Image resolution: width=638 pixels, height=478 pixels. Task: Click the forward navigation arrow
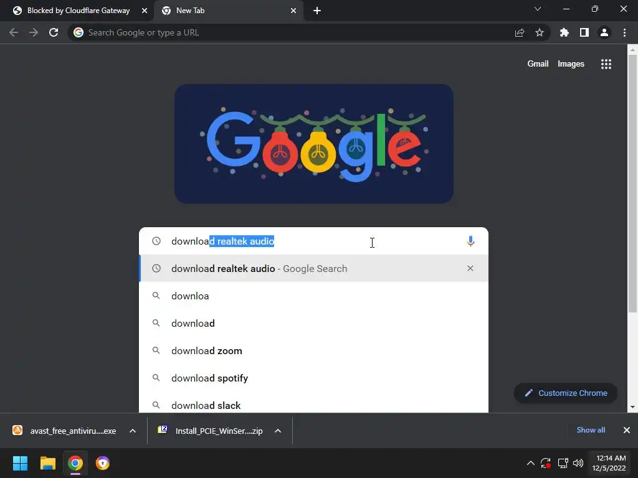coord(34,32)
